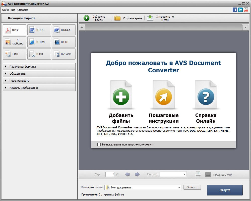This screenshot has width=251, height=201.
Task: Go to next page arrow
Action: 137,174
